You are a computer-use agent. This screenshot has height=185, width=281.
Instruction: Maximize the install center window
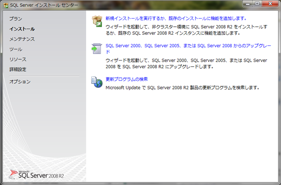[x=257, y=4]
